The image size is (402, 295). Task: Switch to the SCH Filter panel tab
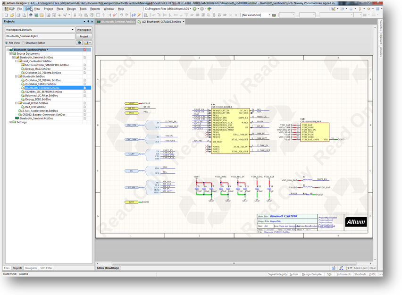(x=46, y=268)
